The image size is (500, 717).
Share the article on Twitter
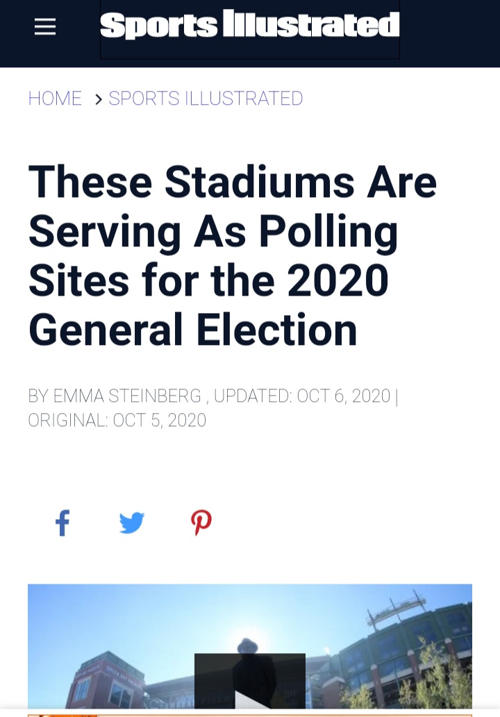coord(132,523)
